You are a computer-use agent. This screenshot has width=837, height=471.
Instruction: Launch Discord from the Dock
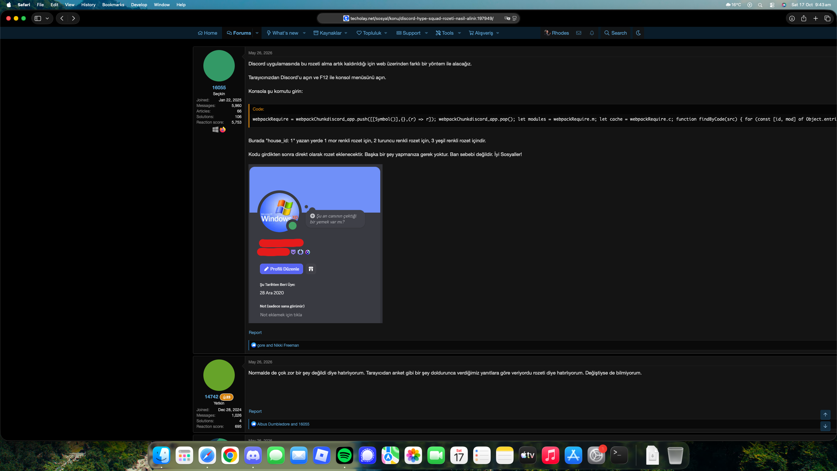[x=253, y=455]
